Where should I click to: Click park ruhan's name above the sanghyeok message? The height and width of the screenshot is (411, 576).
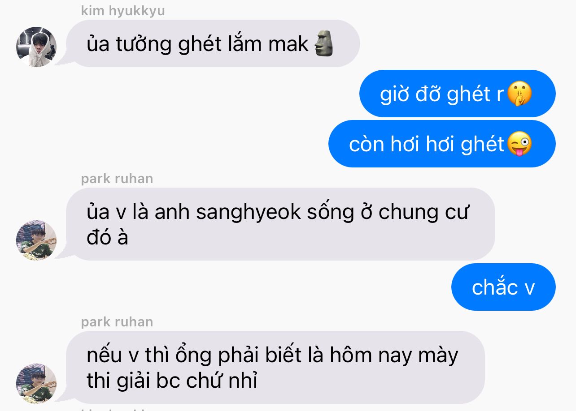(x=117, y=179)
